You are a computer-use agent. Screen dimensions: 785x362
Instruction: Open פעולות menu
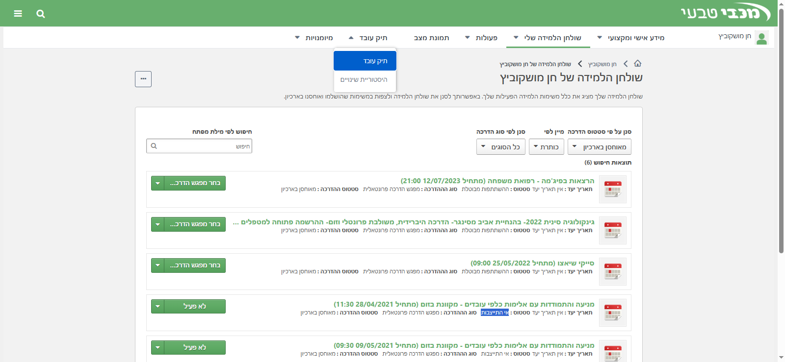pyautogui.click(x=481, y=38)
